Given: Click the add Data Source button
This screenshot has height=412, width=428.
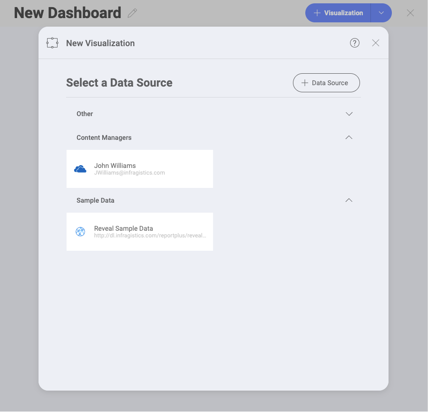Looking at the screenshot, I should (326, 83).
